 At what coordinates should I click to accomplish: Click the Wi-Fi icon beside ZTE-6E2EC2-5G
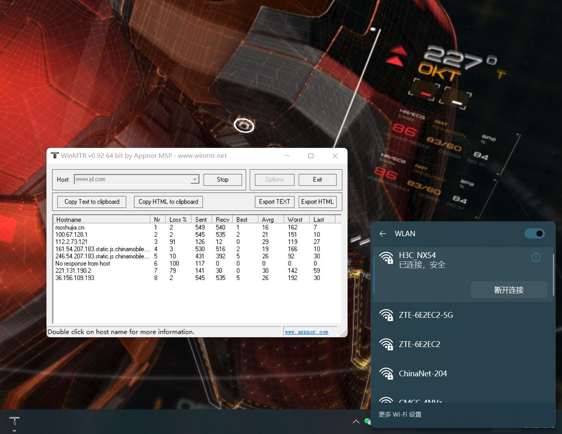click(386, 315)
